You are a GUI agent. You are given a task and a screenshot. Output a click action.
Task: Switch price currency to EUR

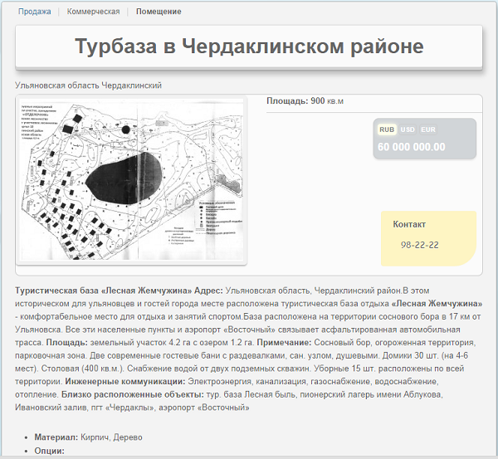[427, 129]
